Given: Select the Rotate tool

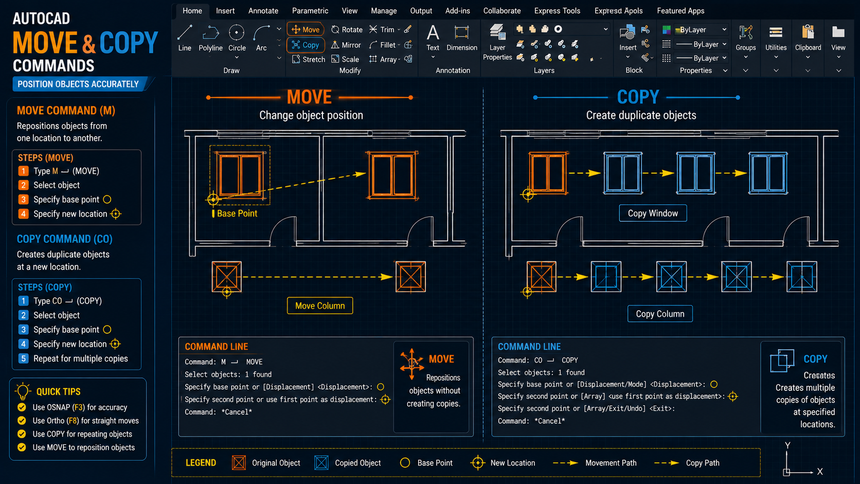Looking at the screenshot, I should (x=347, y=30).
